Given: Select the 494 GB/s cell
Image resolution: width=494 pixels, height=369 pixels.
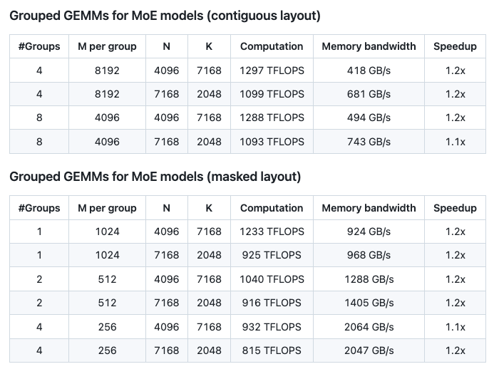Looking at the screenshot, I should point(369,118).
